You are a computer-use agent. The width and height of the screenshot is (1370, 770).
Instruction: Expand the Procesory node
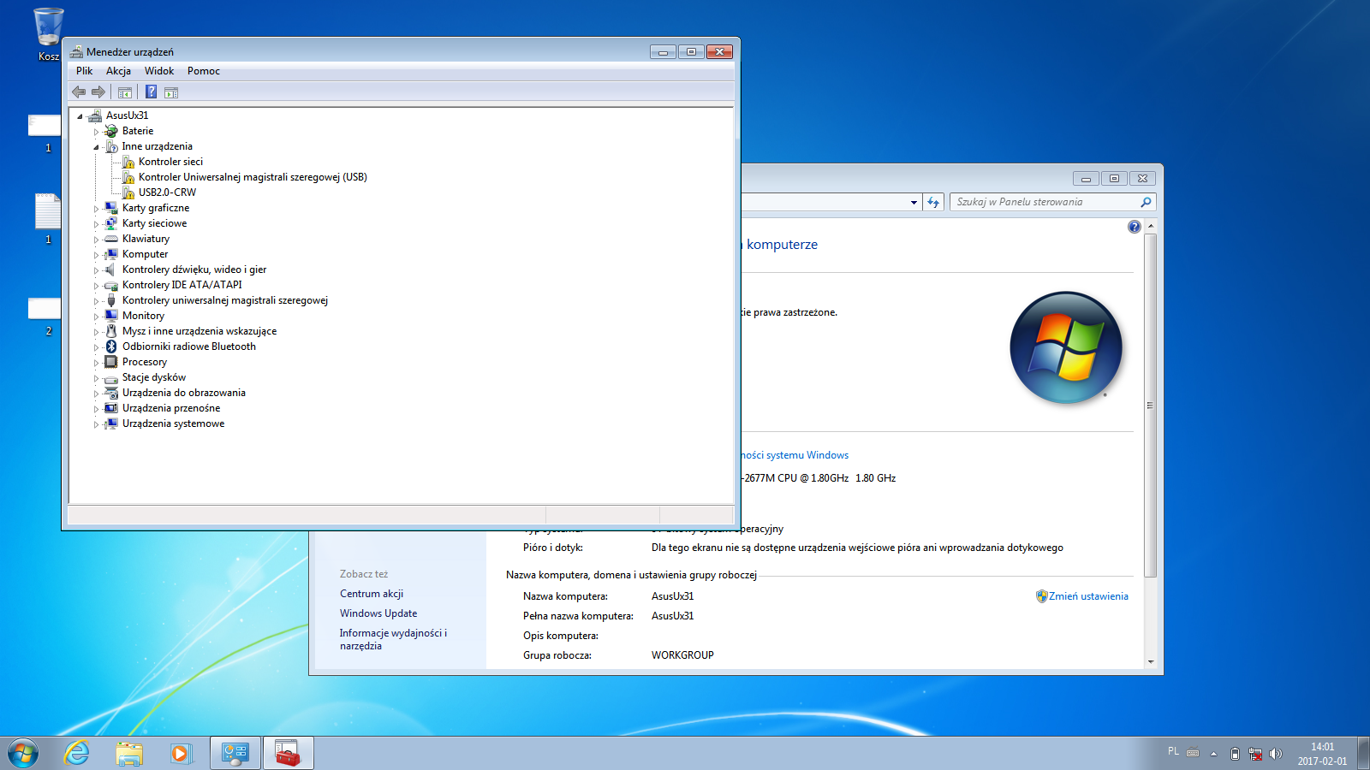(x=97, y=363)
